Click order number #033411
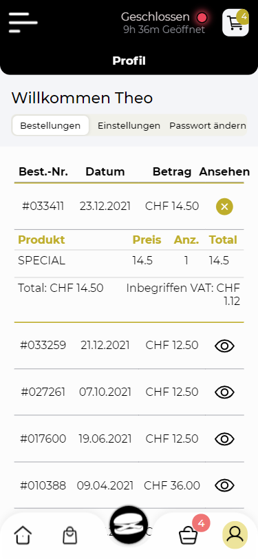Screen dimensions: 258x559 tap(43, 207)
